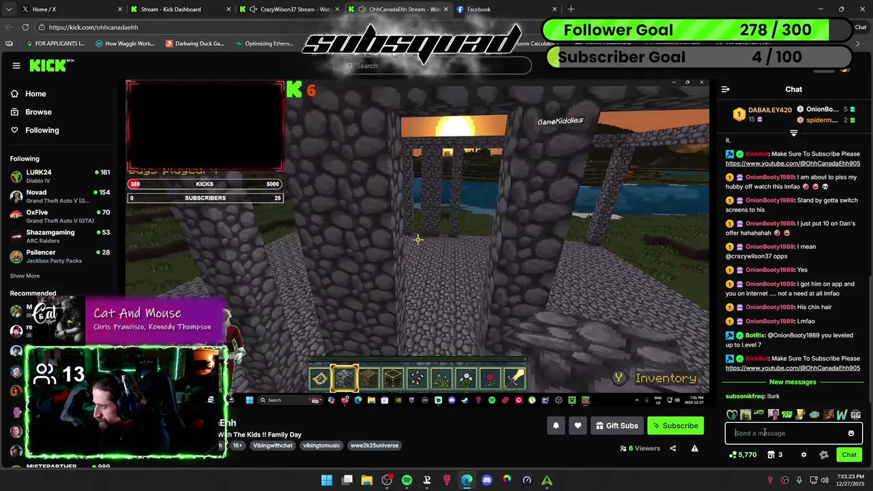Open Spotify from the taskbar
This screenshot has width=873, height=491.
[x=407, y=480]
